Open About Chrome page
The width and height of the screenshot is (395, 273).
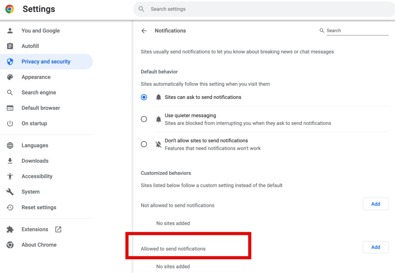[39, 245]
